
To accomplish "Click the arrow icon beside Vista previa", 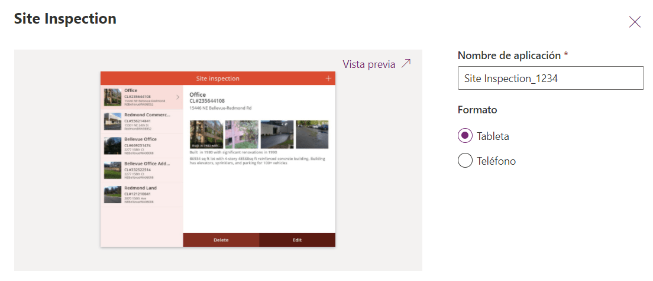I will pyautogui.click(x=406, y=64).
